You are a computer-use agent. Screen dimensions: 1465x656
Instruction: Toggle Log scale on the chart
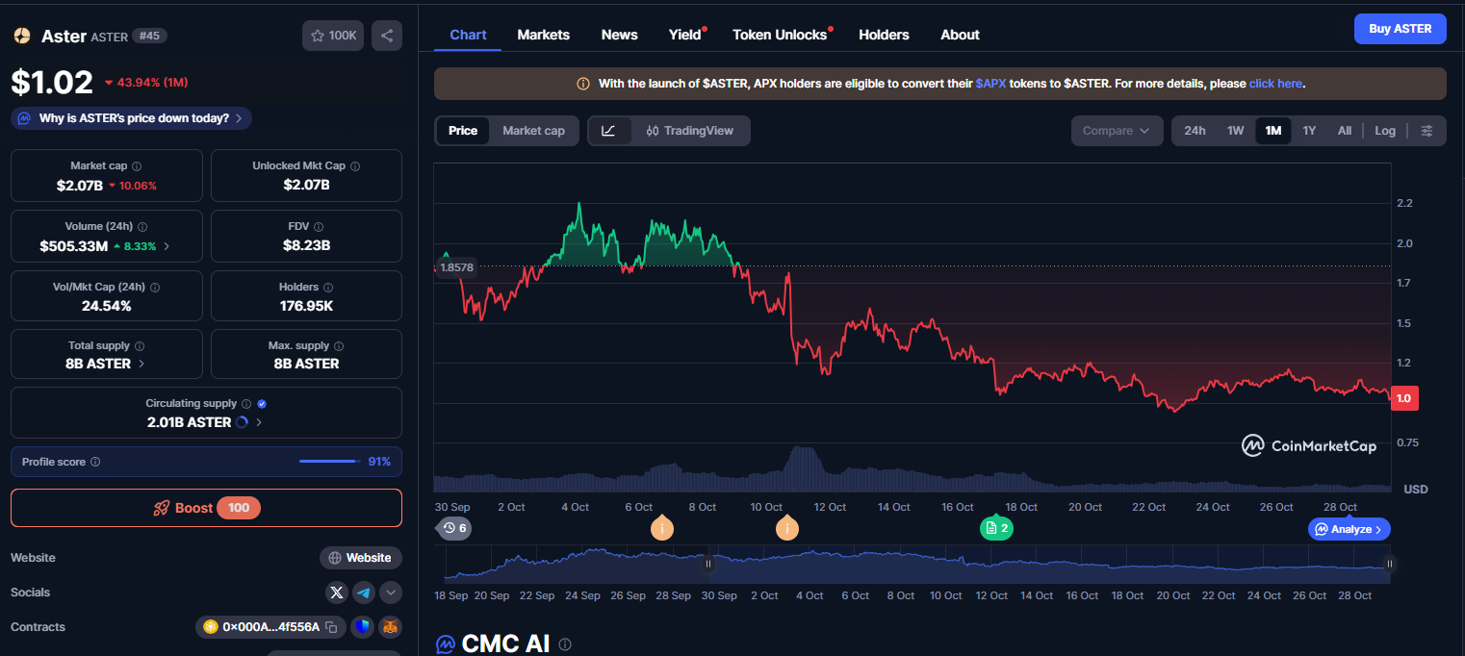pyautogui.click(x=1384, y=131)
